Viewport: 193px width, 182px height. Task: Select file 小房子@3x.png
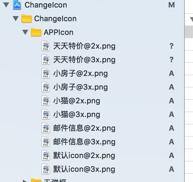[80, 87]
